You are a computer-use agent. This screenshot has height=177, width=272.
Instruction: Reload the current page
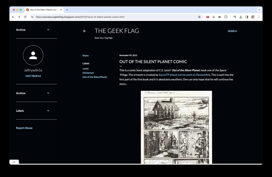25,17
